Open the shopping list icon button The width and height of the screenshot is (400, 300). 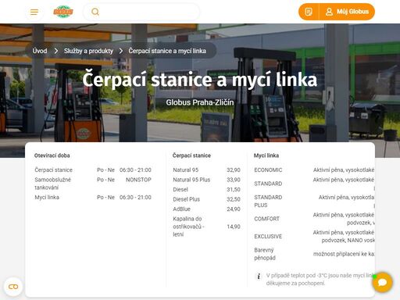point(309,12)
